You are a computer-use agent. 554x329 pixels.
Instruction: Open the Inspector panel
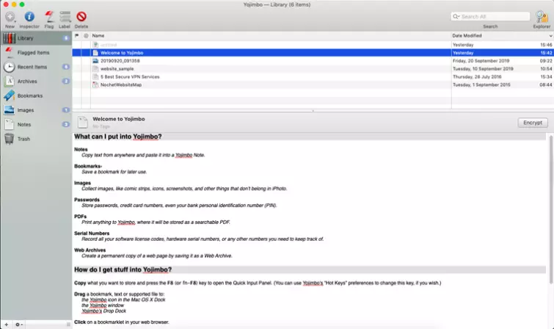click(29, 17)
